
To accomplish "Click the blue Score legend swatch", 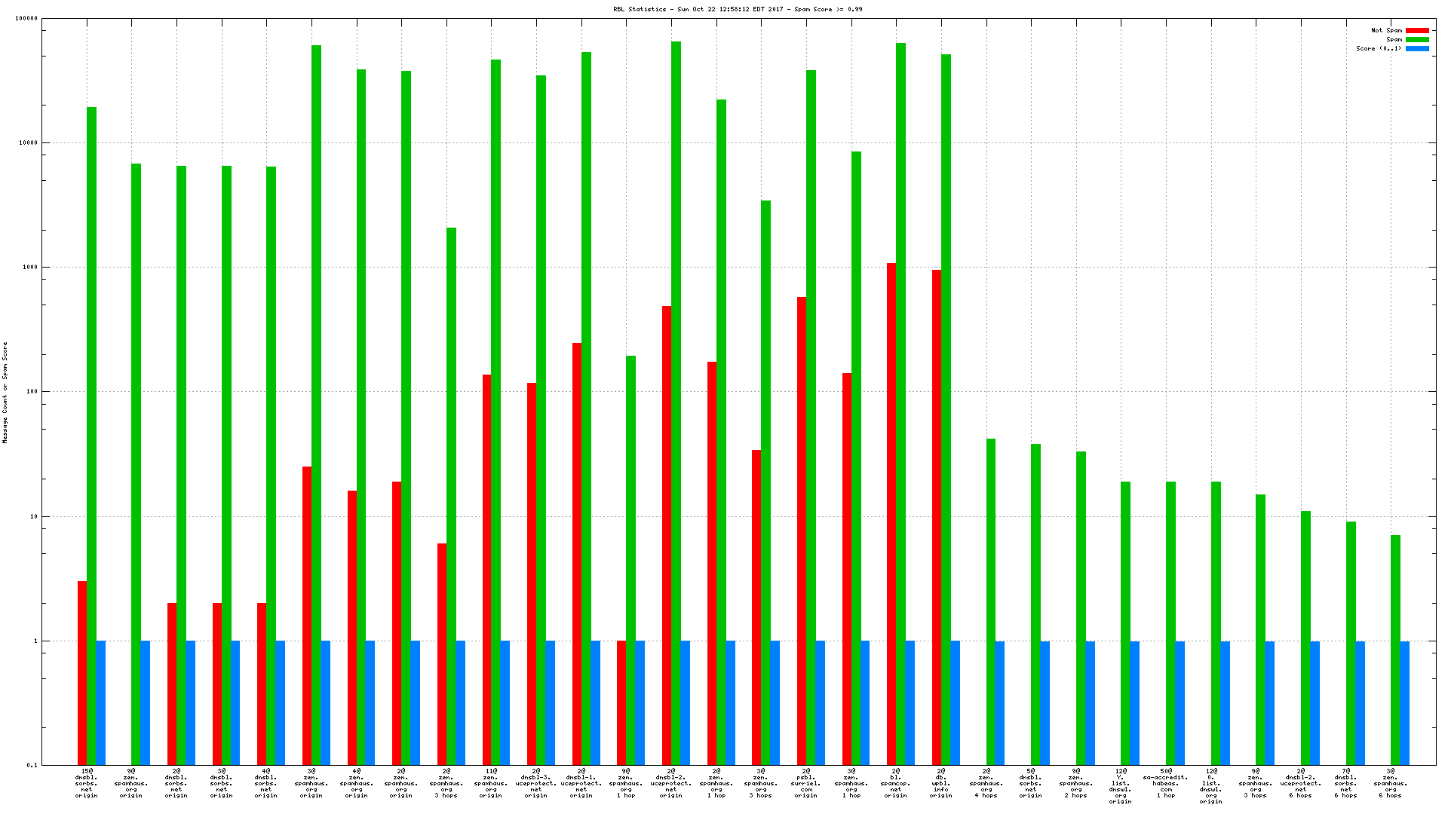I will pos(1417,49).
